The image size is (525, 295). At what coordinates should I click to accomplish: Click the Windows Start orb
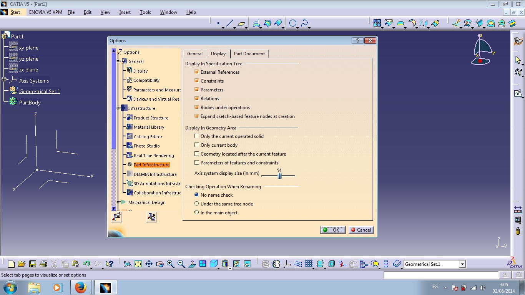(10, 287)
